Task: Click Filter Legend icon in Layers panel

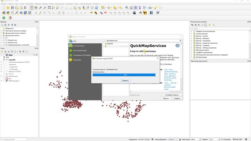Action: coord(12,52)
